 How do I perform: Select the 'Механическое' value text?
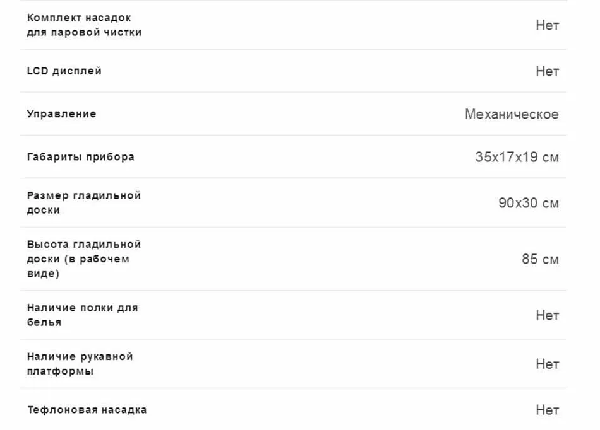[512, 114]
